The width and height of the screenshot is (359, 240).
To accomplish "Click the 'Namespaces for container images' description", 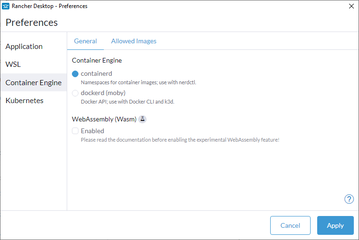I will pyautogui.click(x=139, y=82).
